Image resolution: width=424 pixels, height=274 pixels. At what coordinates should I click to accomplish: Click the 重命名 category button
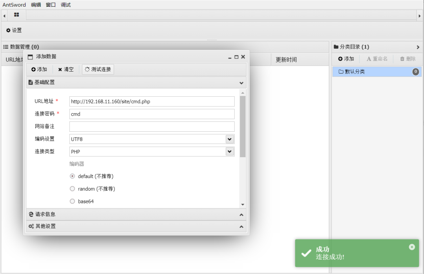(x=377, y=59)
